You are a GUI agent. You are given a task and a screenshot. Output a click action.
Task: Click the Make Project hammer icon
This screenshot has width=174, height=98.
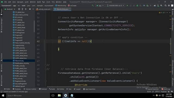coord(92,5)
